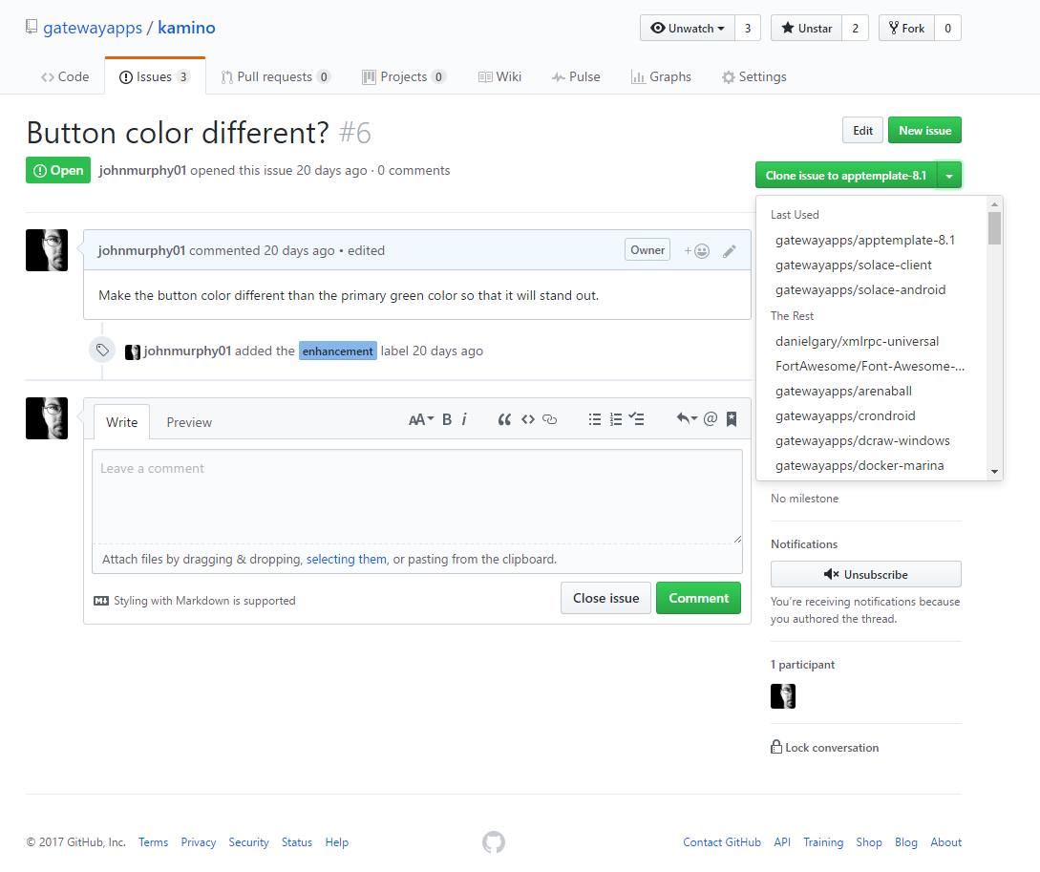This screenshot has width=1040, height=872.
Task: Open the participant avatar thumbnail
Action: point(783,696)
